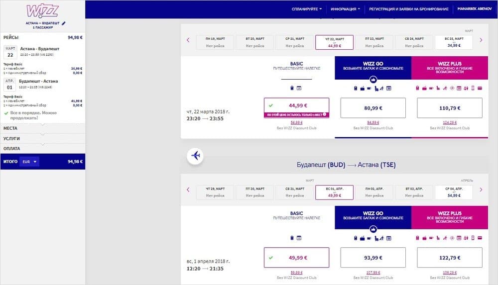
Task: Click the airplane icon above Будапешт (BUD) heading
Action: tap(195, 156)
